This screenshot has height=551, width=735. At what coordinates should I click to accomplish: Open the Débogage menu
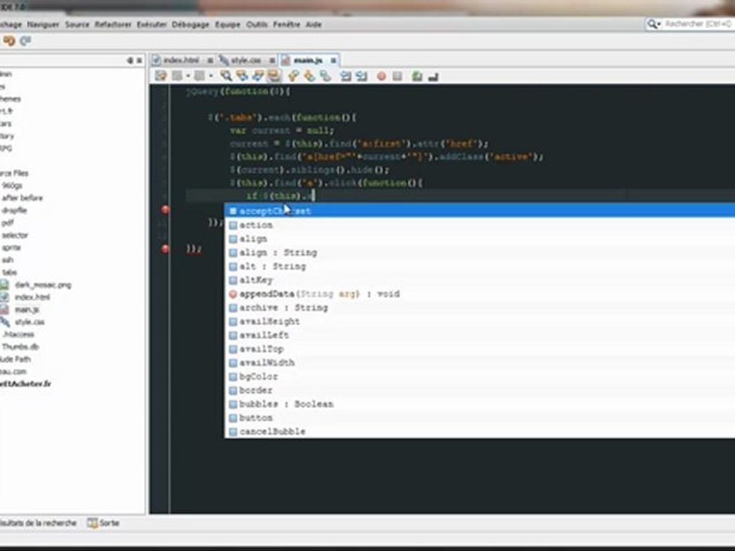[191, 24]
